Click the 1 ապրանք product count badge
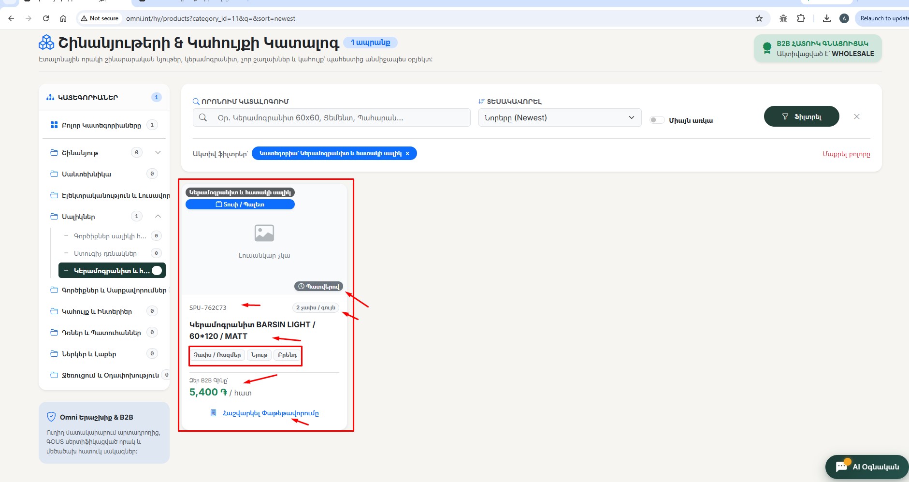Image resolution: width=909 pixels, height=482 pixels. click(x=370, y=43)
